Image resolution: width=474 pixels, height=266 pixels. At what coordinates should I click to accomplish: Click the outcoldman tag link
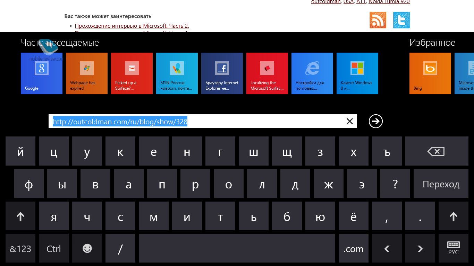[326, 2]
